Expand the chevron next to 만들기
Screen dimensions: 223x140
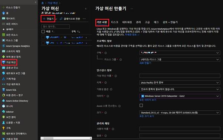point(56,19)
